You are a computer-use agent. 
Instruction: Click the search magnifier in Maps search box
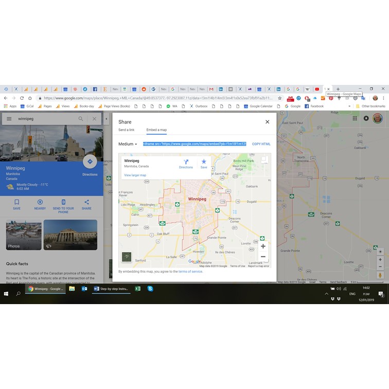coord(81,119)
